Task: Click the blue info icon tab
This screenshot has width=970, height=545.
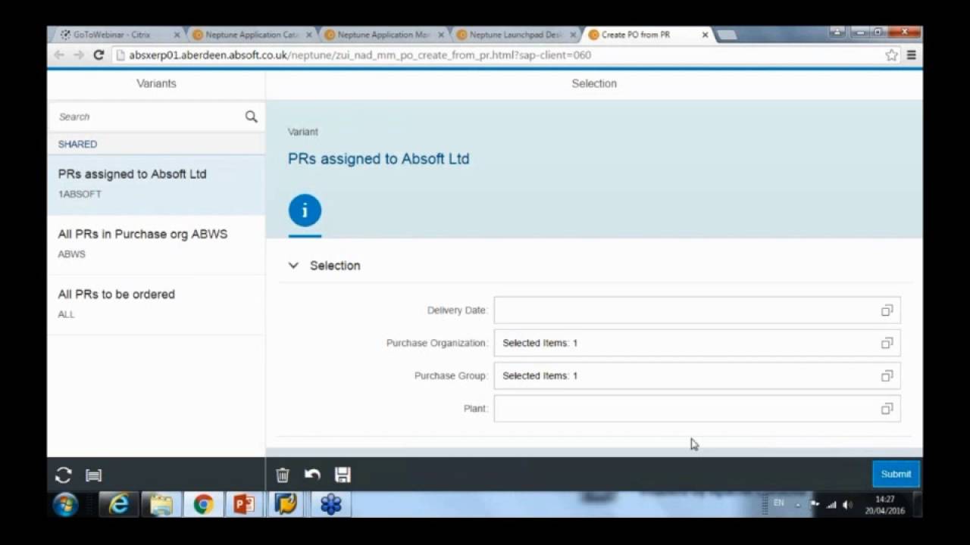Action: pyautogui.click(x=305, y=210)
